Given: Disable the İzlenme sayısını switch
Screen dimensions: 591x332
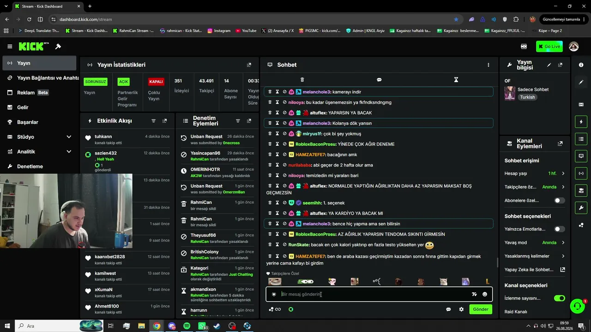Looking at the screenshot, I should pos(559,298).
